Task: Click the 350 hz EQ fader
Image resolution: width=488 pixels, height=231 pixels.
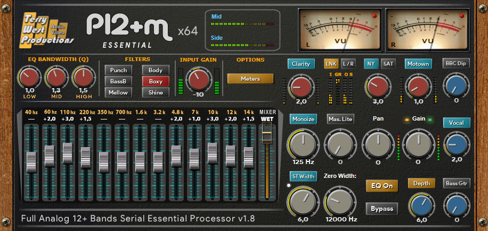Action: [104, 162]
